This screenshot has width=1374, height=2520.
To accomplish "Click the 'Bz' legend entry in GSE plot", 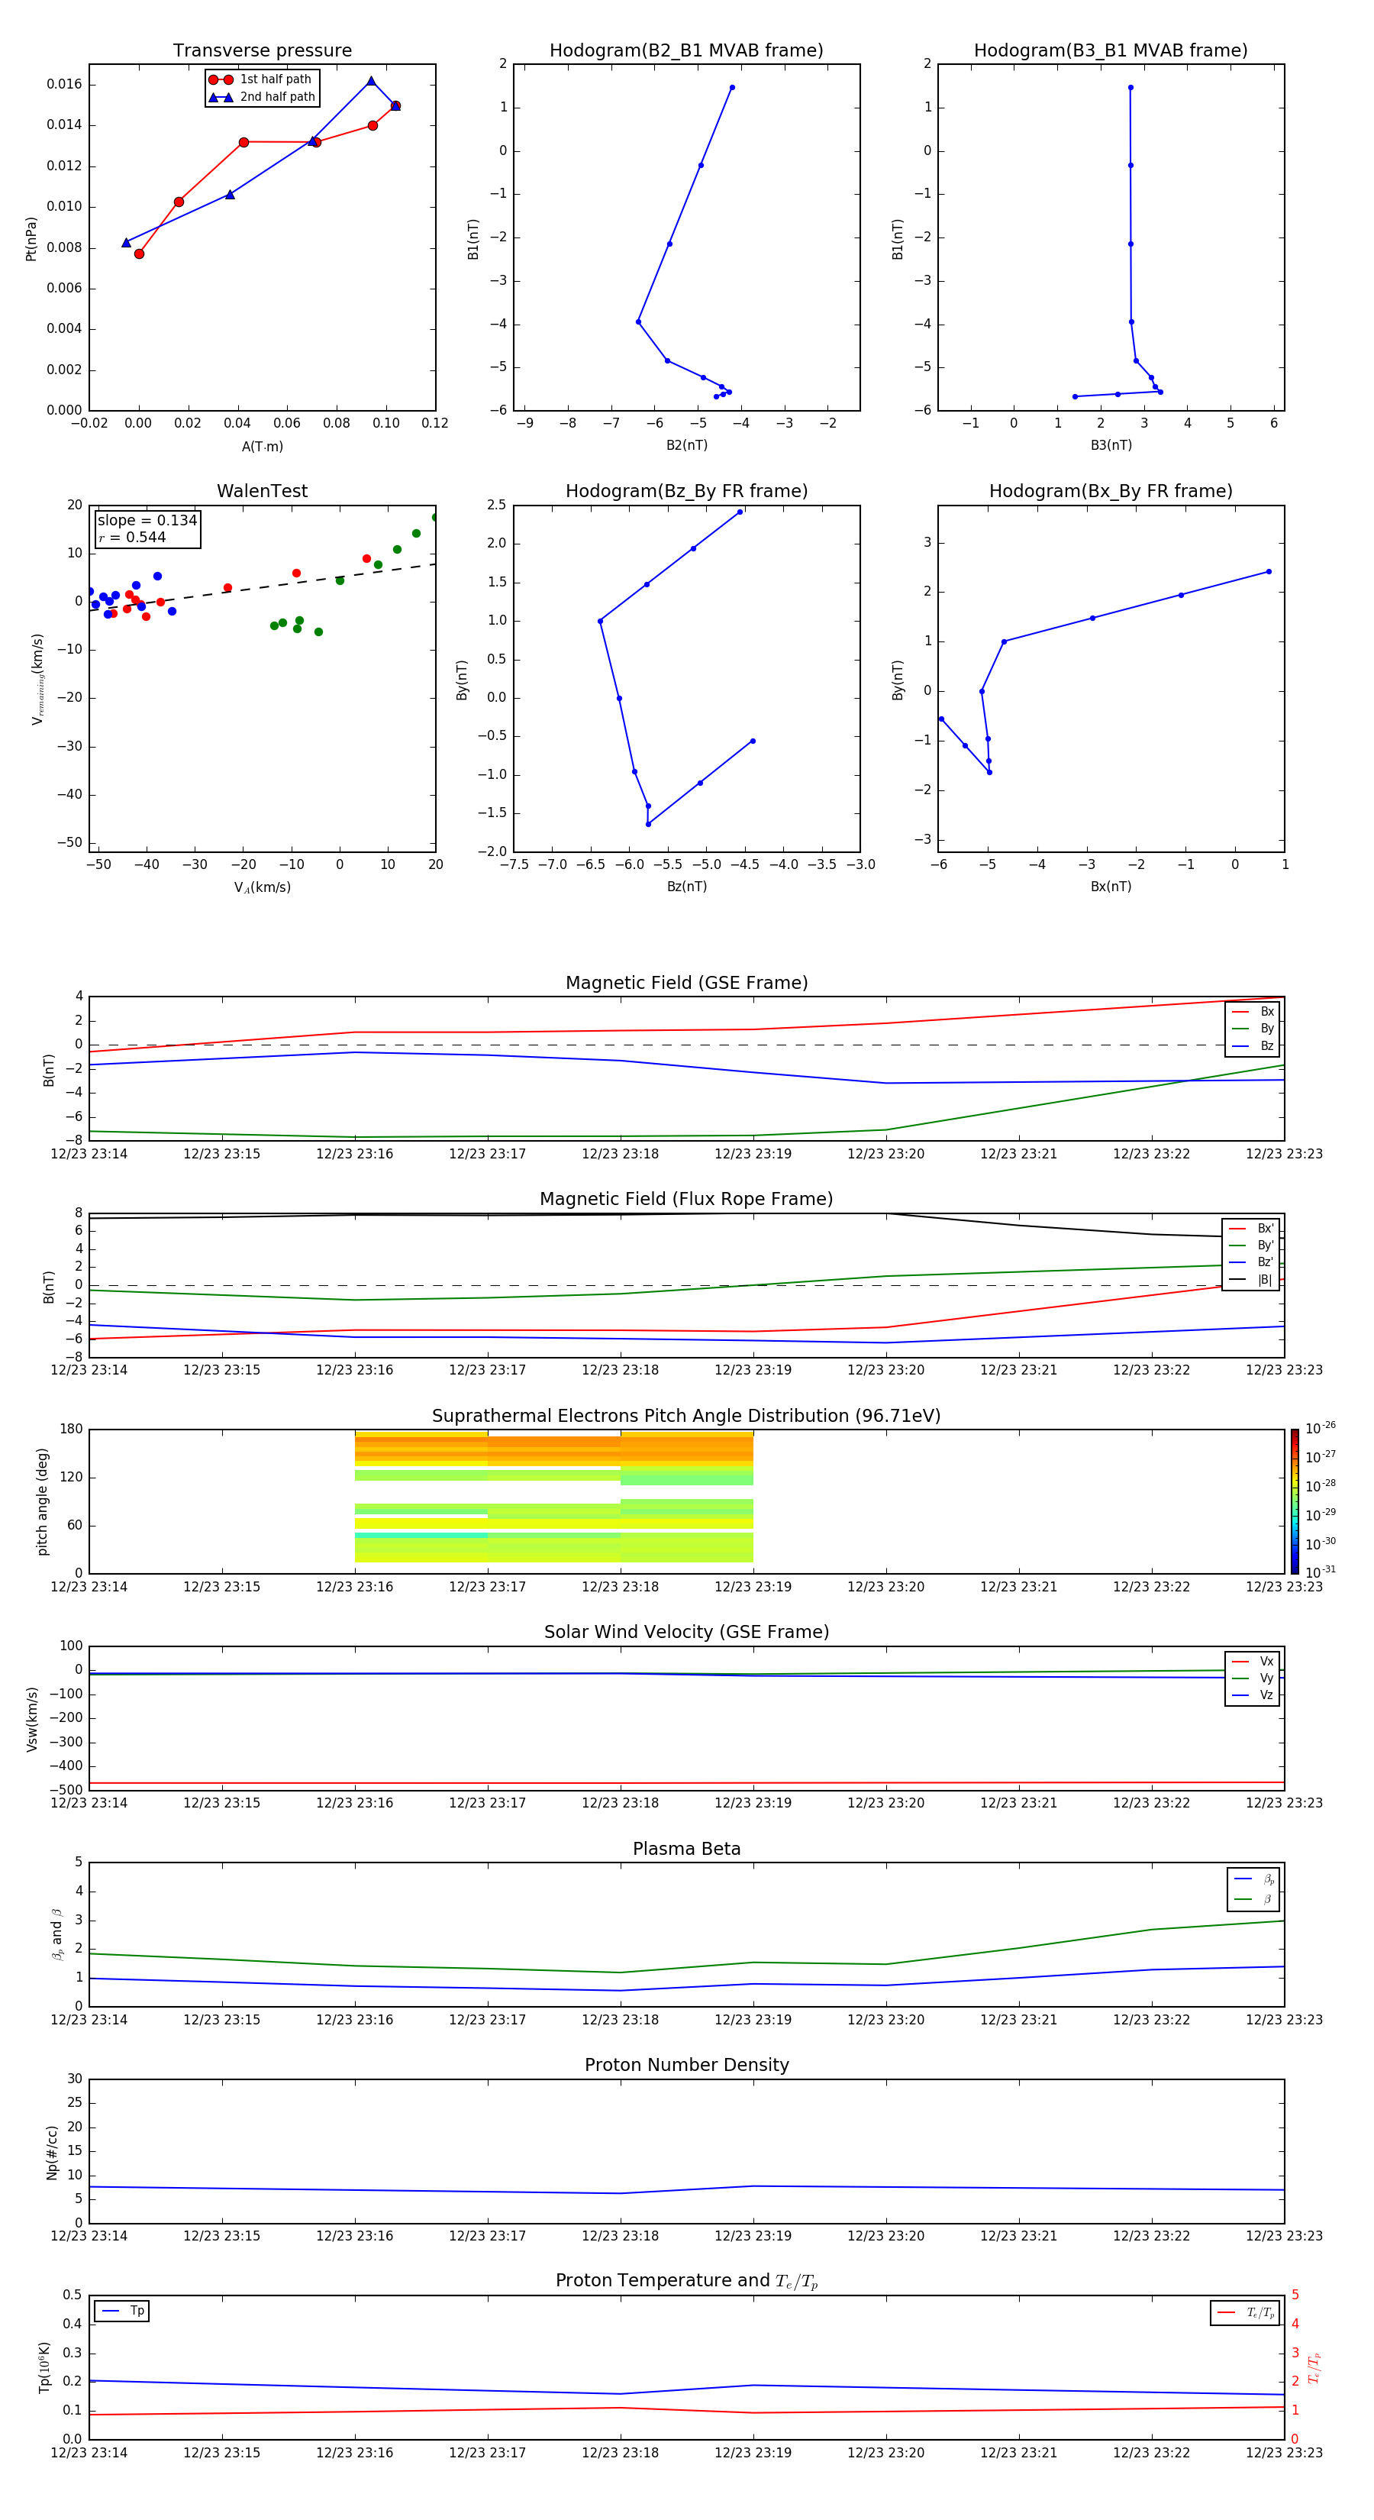I will 1253,1045.
